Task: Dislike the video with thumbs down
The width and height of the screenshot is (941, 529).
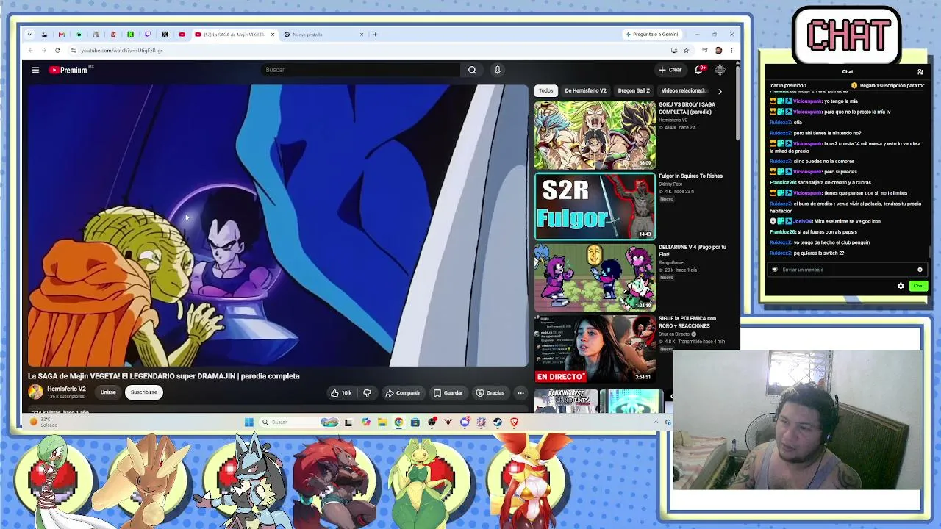Action: [367, 393]
